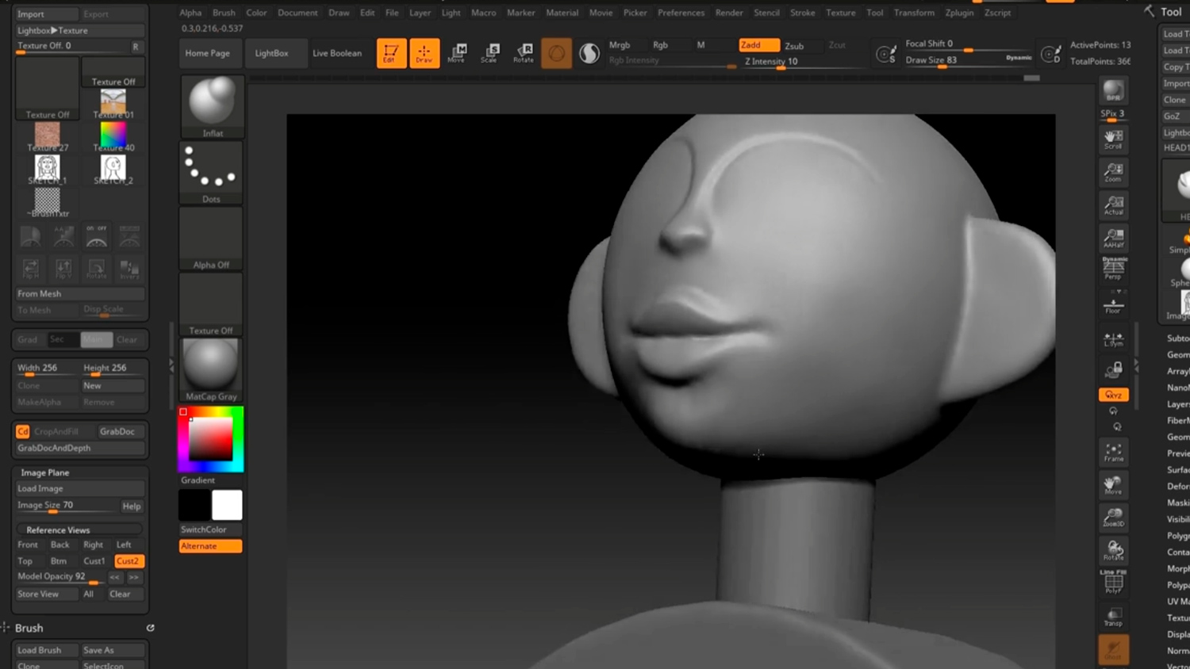This screenshot has height=669, width=1190.
Task: Select the black main color swatch
Action: [x=194, y=505]
